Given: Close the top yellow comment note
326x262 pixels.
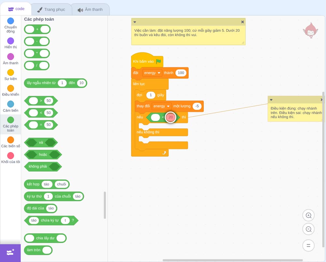Looking at the screenshot, I should 243,22.
